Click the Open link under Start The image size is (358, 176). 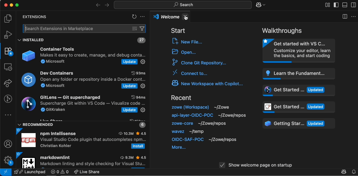[x=188, y=52]
